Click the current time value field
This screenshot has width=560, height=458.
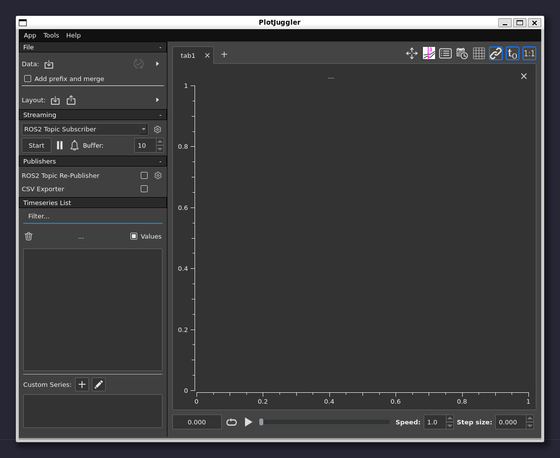197,422
